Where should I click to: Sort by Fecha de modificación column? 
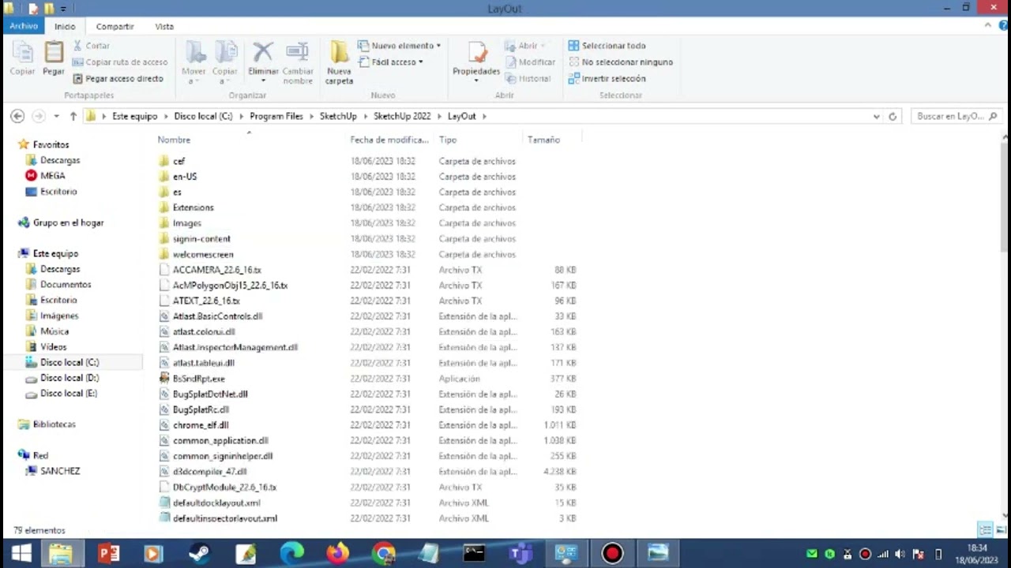click(x=389, y=140)
